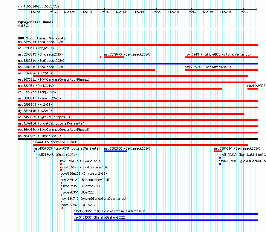Select esv3684102 (Besenbacher2015) label
The height and width of the screenshot is (232, 266).
(x=85, y=180)
